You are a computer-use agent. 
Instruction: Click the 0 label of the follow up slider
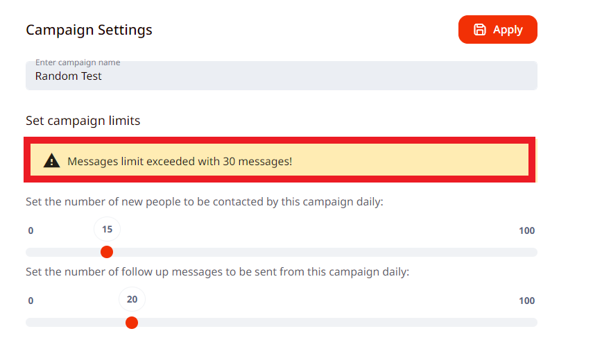tap(31, 301)
